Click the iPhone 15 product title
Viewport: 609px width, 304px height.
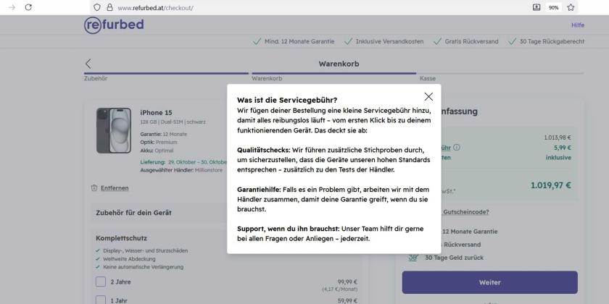156,113
